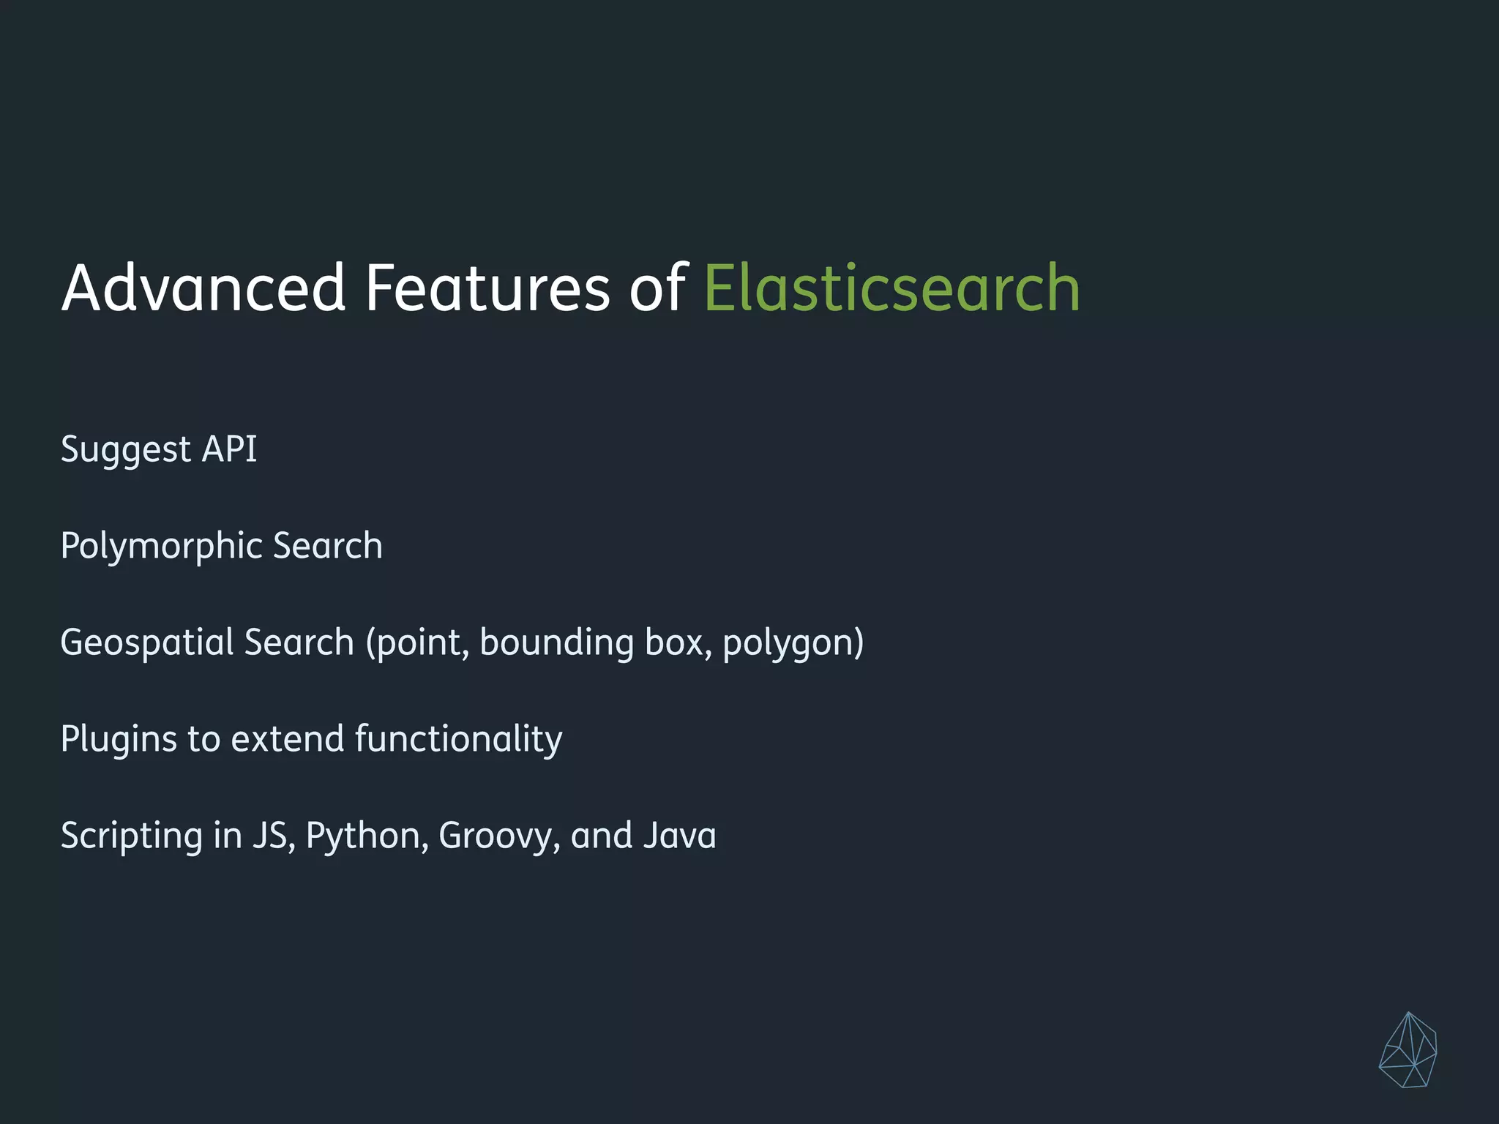This screenshot has width=1499, height=1124.
Task: Click the word 'polygon' in Geospatial line
Action: coord(787,644)
